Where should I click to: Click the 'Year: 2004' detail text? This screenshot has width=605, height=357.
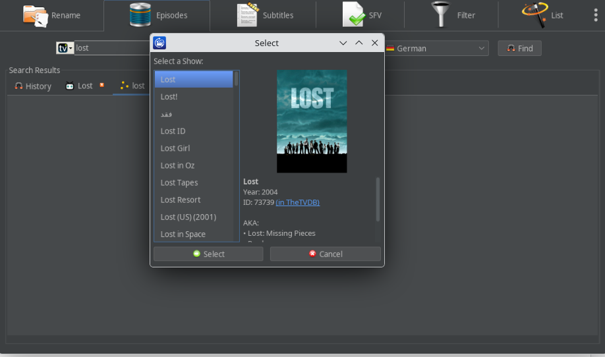(260, 192)
